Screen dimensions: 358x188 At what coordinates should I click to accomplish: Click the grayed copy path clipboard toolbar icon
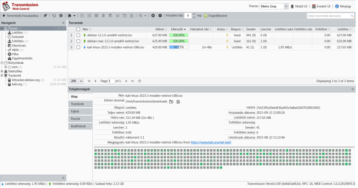132,16
